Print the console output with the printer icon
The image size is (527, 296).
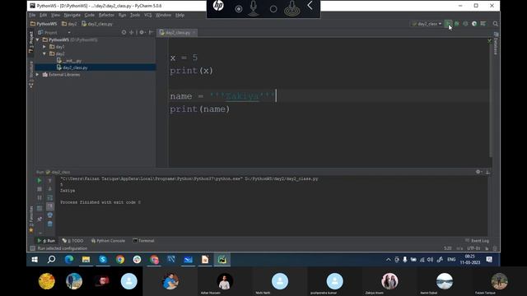click(49, 215)
